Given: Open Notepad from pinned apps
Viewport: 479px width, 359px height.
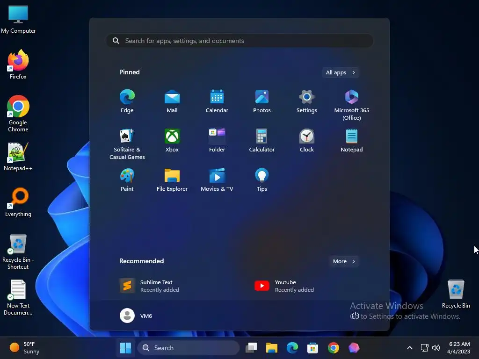Looking at the screenshot, I should pyautogui.click(x=352, y=140).
